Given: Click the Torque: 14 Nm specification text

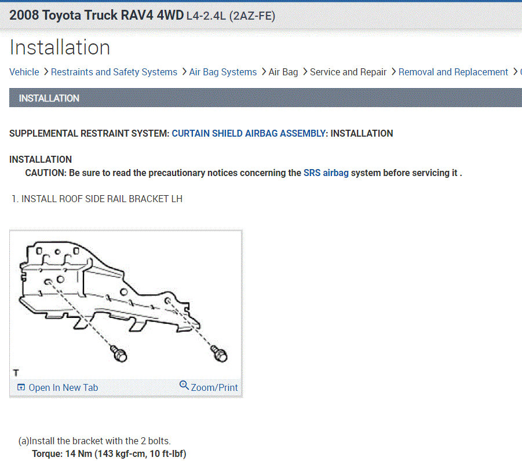Looking at the screenshot, I should pos(109,454).
